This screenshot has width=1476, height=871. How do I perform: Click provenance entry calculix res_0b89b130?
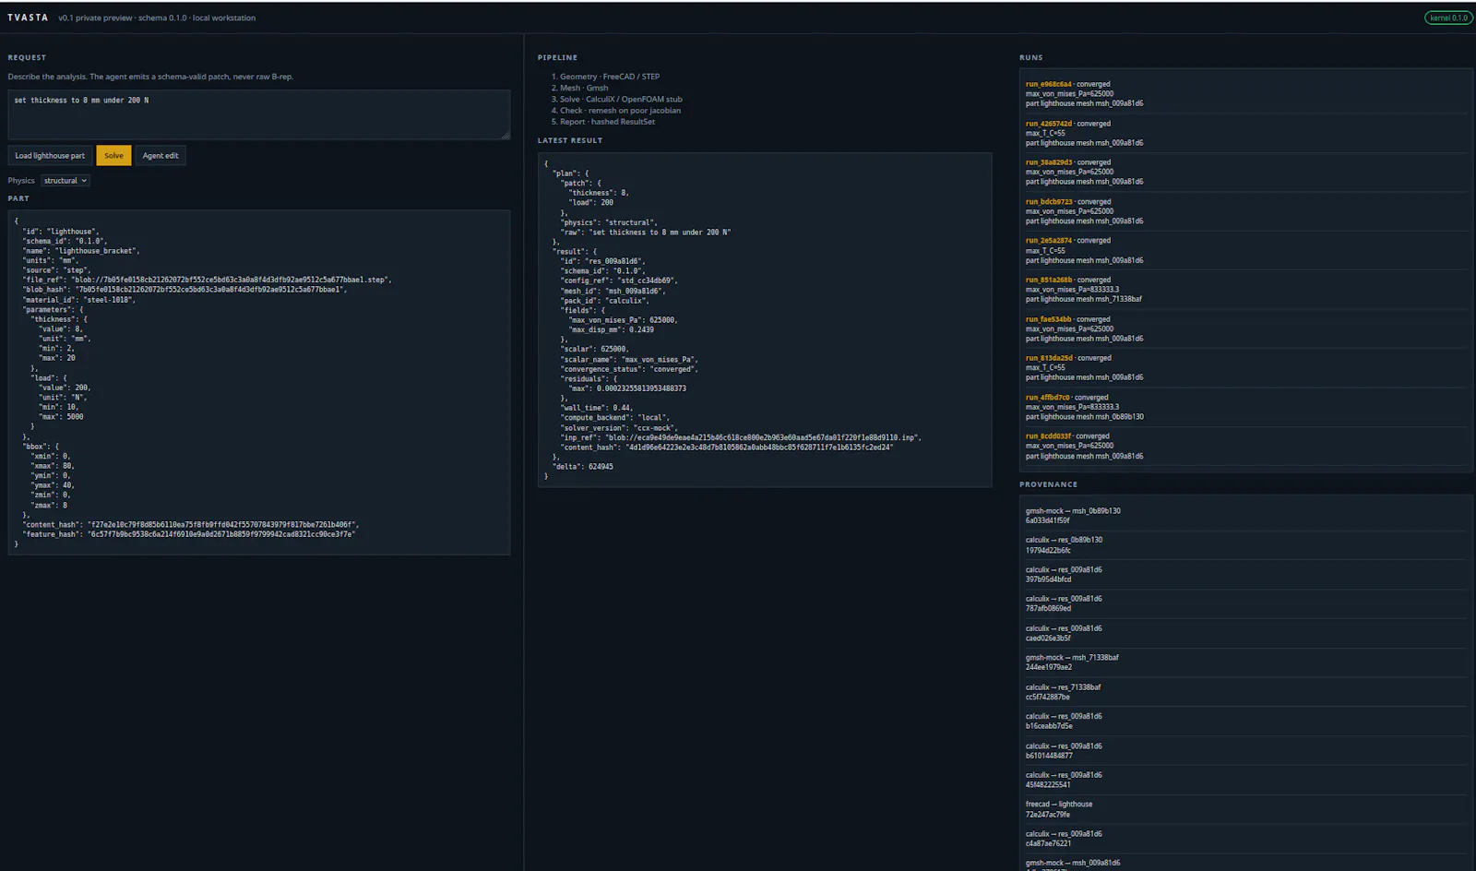[1064, 540]
